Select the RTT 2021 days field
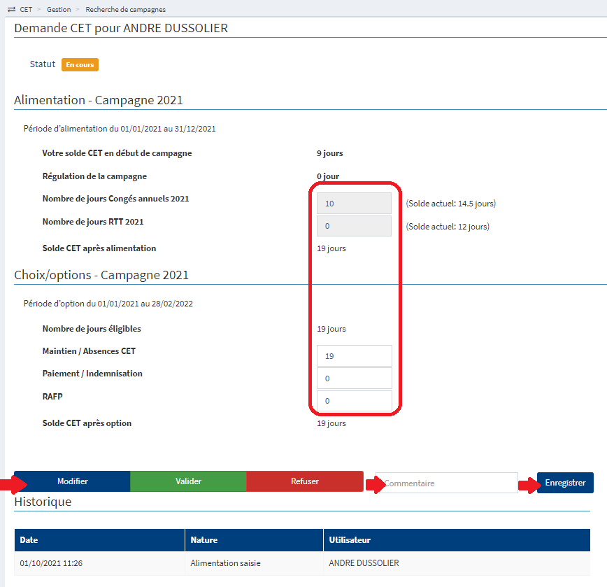 353,226
